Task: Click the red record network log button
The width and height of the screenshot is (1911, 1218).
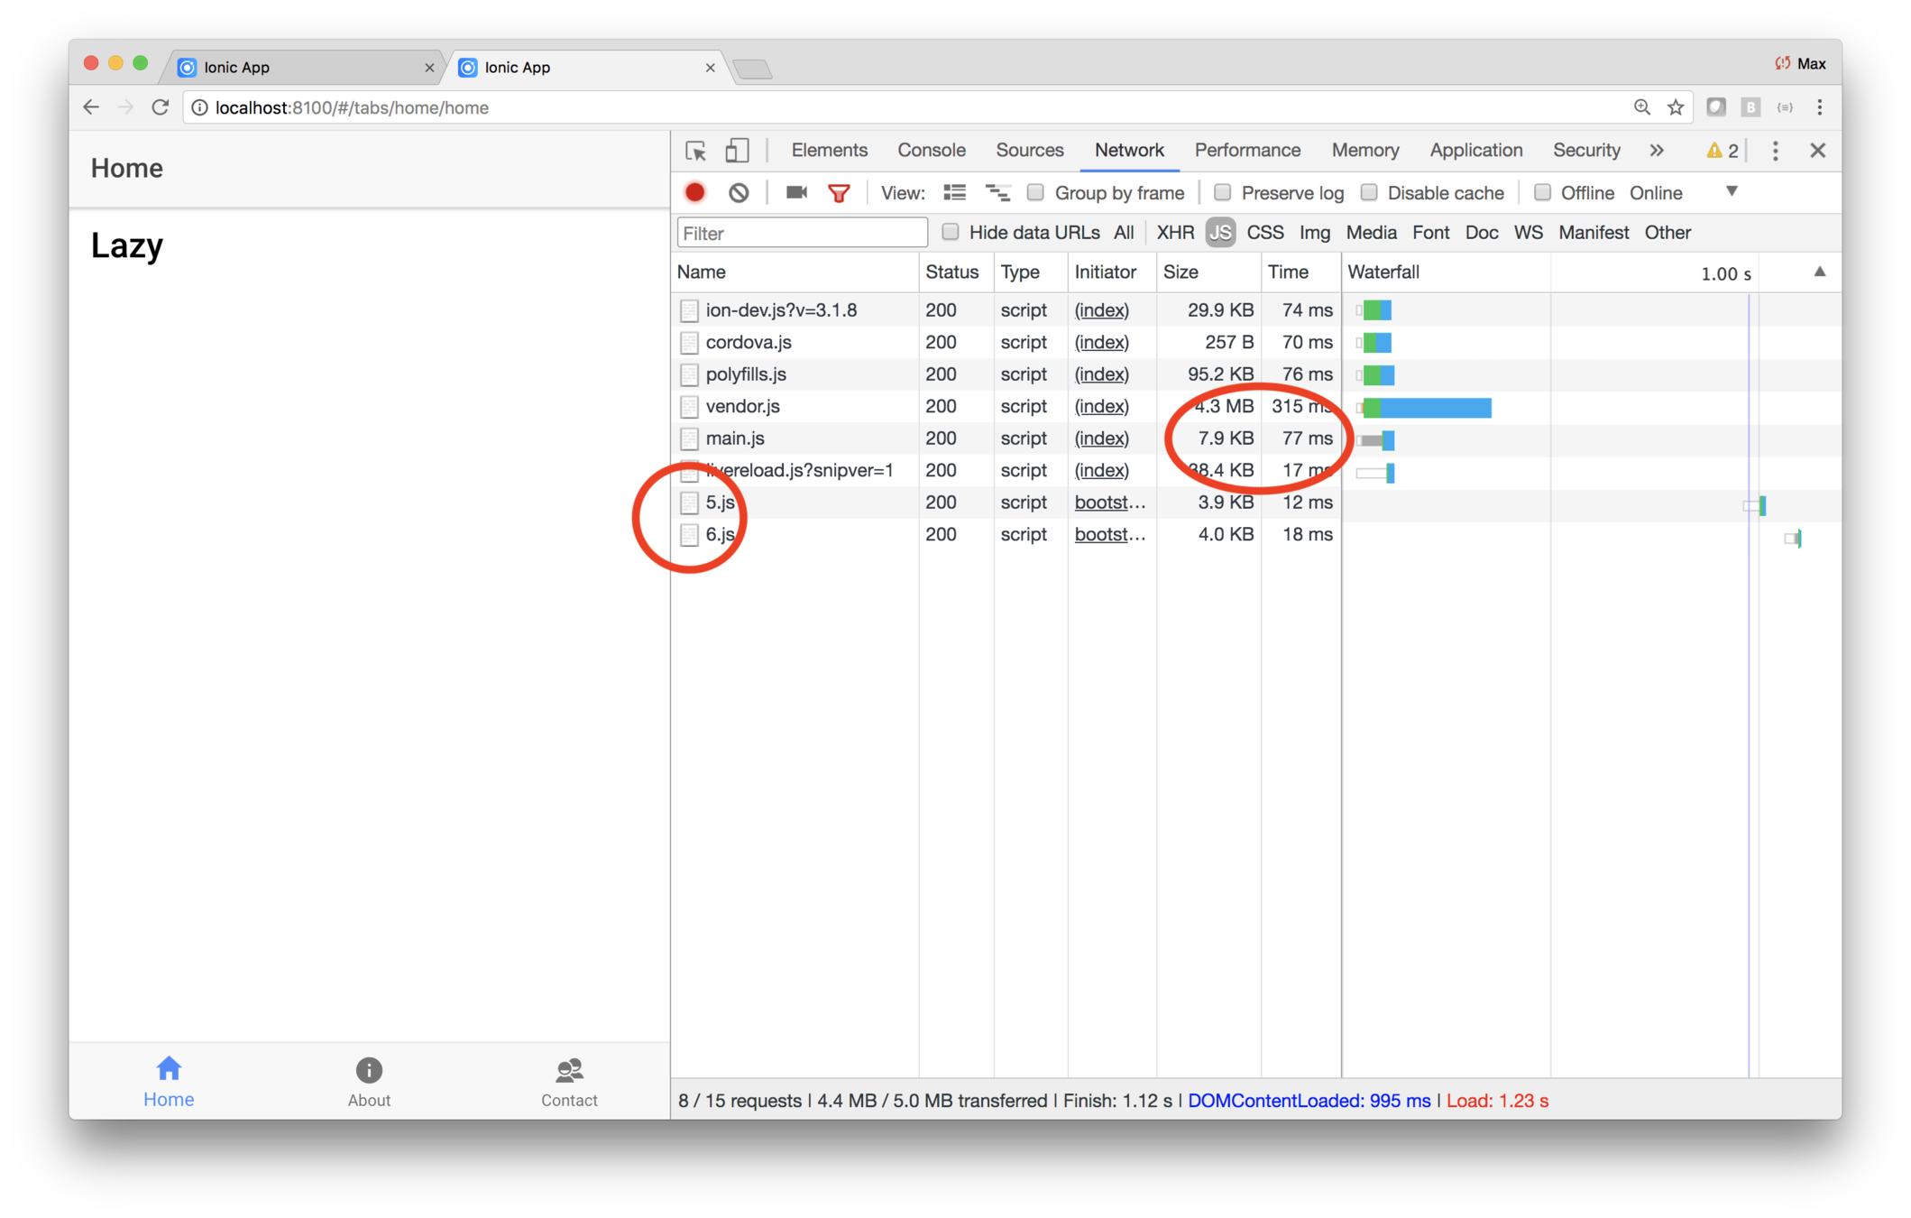Action: click(694, 192)
